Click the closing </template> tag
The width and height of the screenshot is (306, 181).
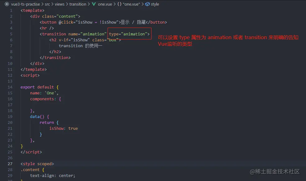tap(34, 70)
